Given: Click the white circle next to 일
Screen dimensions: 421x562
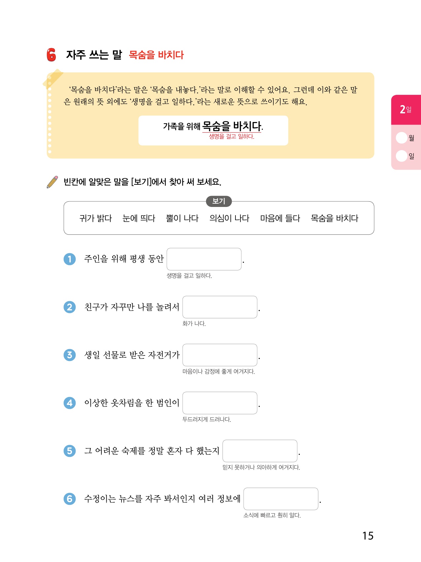Looking at the screenshot, I should pos(402,156).
